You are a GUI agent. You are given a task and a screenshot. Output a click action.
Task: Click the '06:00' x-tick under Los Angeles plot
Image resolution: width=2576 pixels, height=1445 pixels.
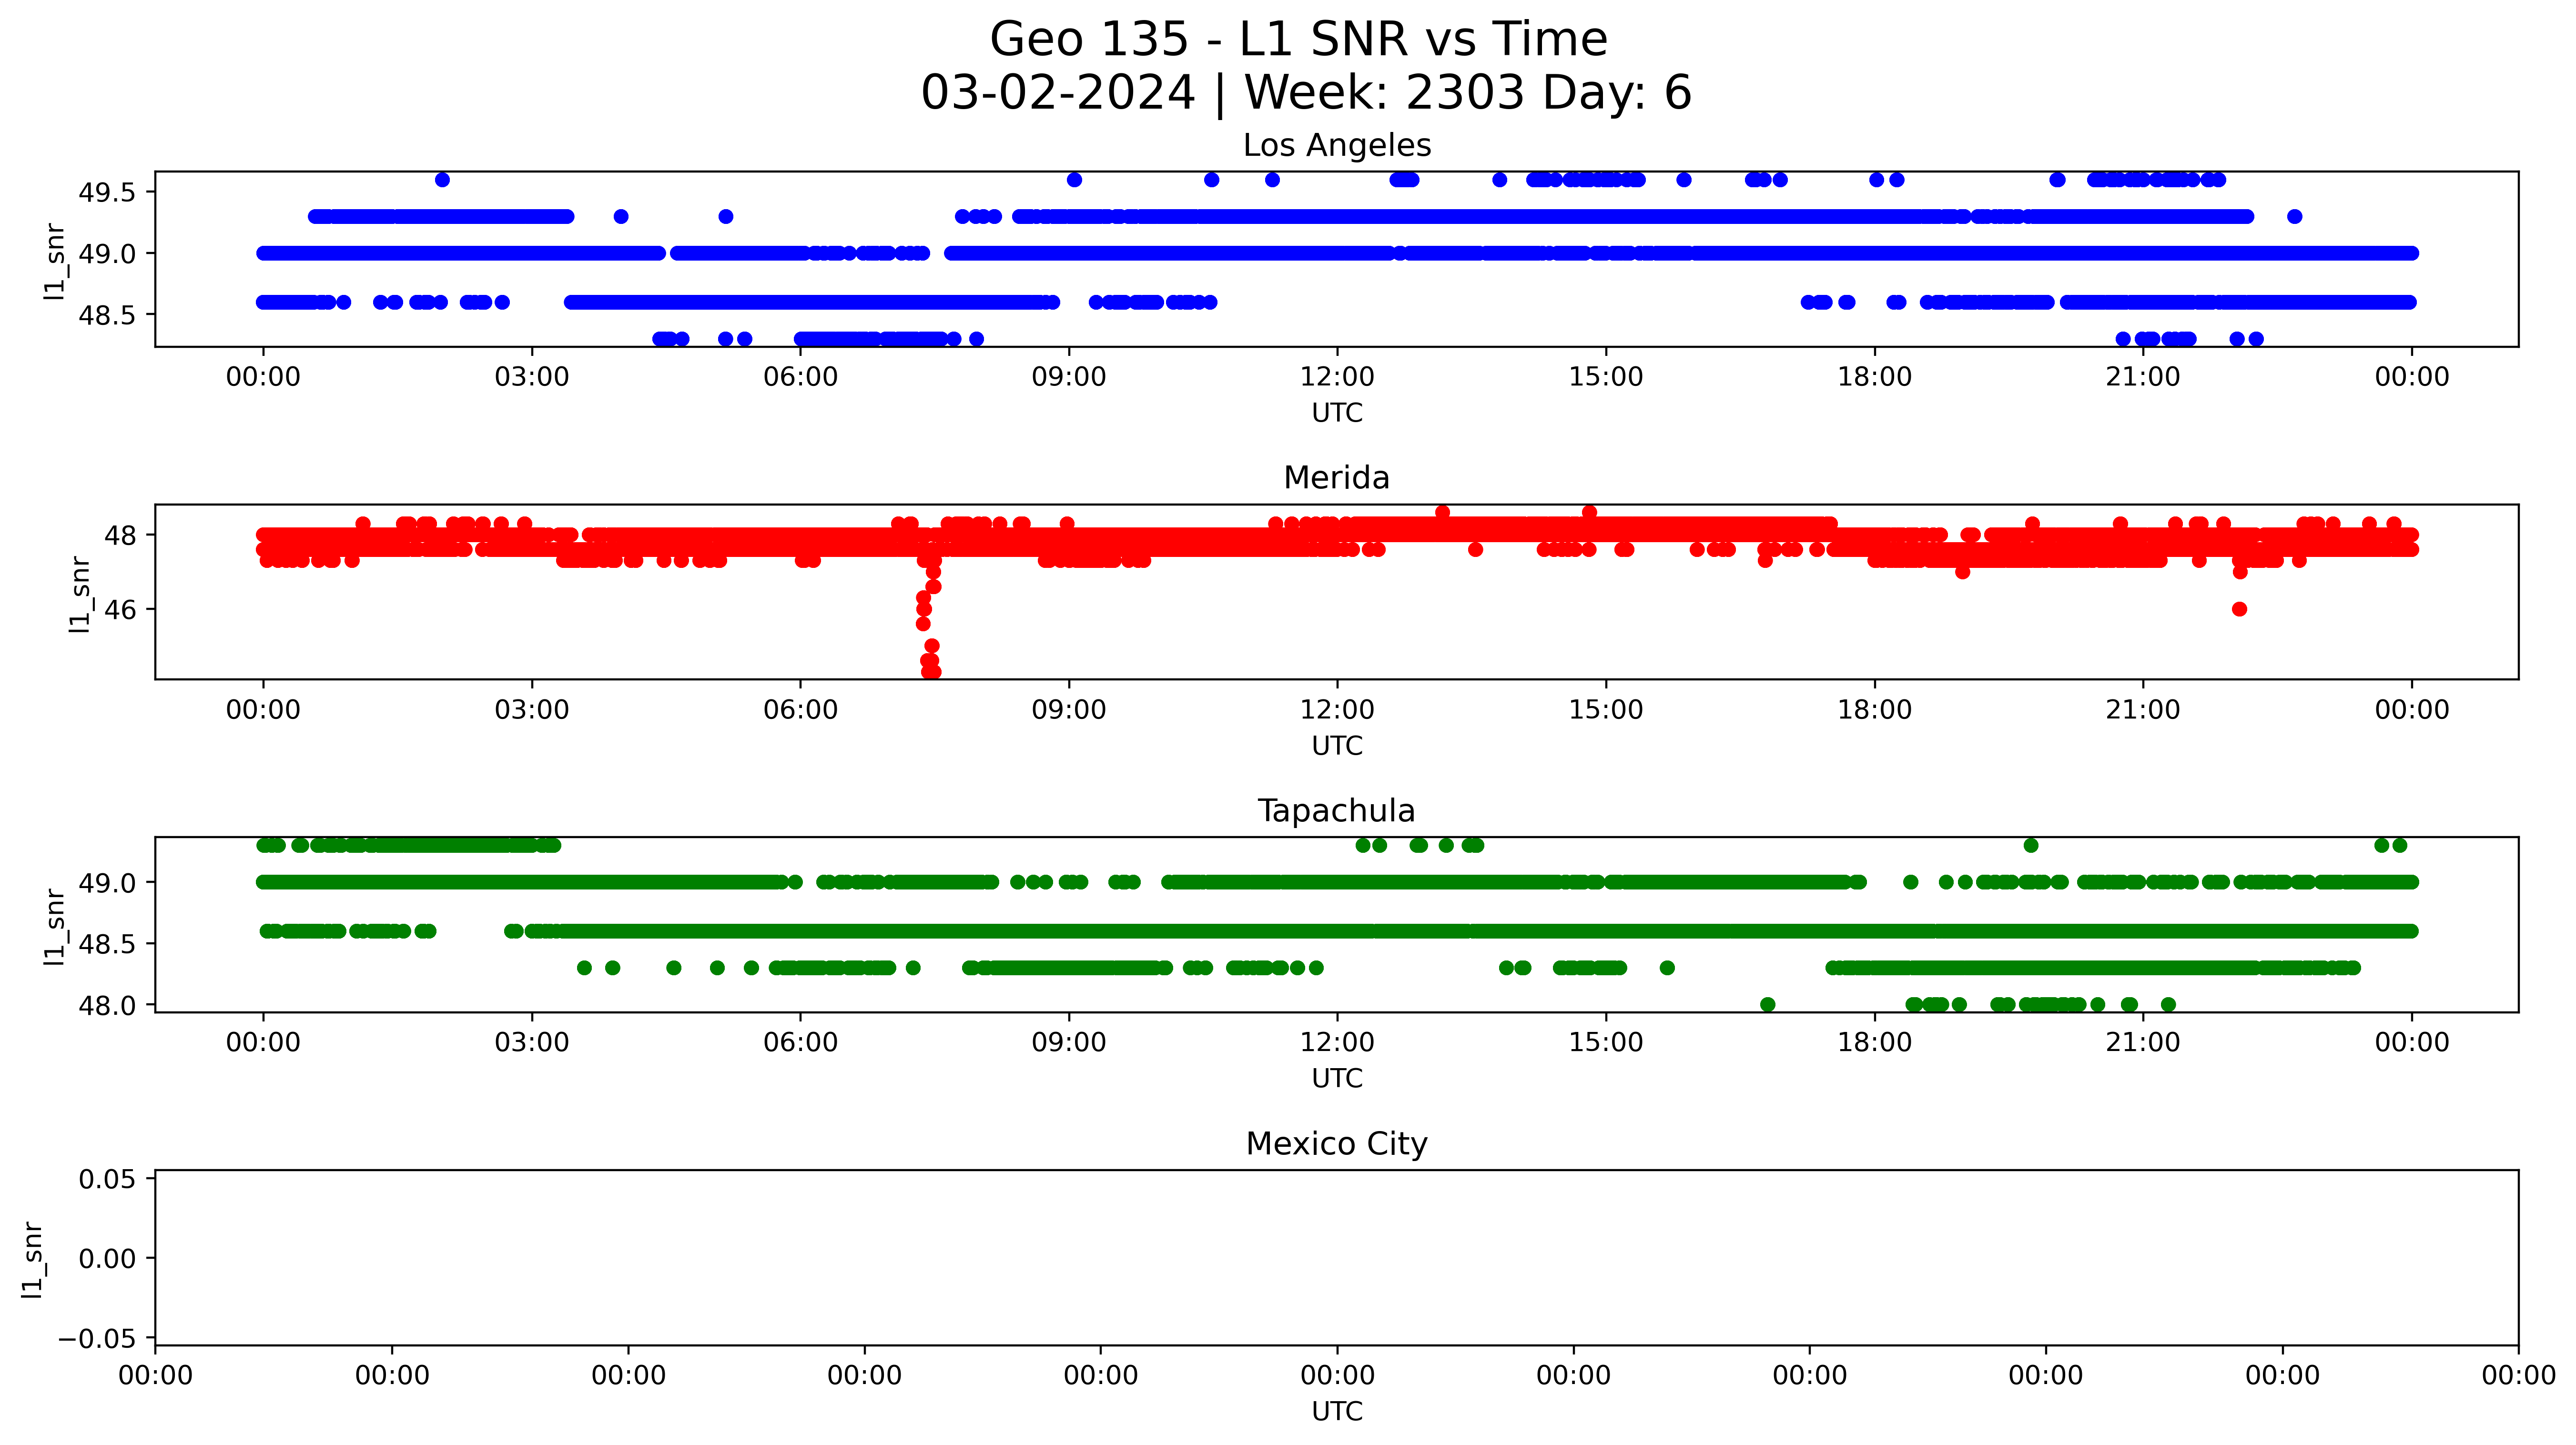coord(800,377)
